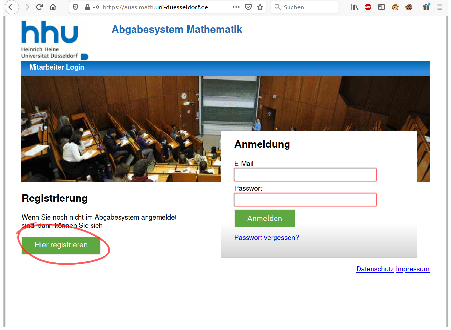Viewport: 451px width, 330px height.
Task: Click the E-Mail input field
Action: coord(305,175)
